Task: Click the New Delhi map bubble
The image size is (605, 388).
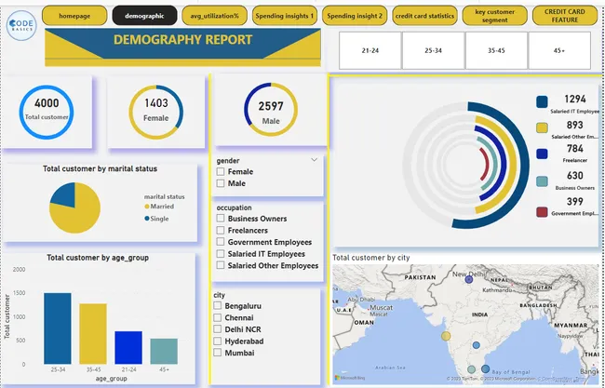Action: 469,280
